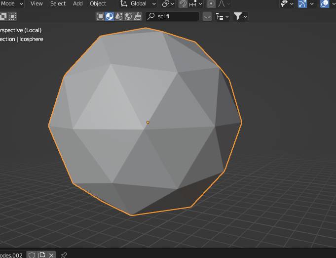
Task: Click the 'Icosphere' viewport label text
Action: (31, 39)
